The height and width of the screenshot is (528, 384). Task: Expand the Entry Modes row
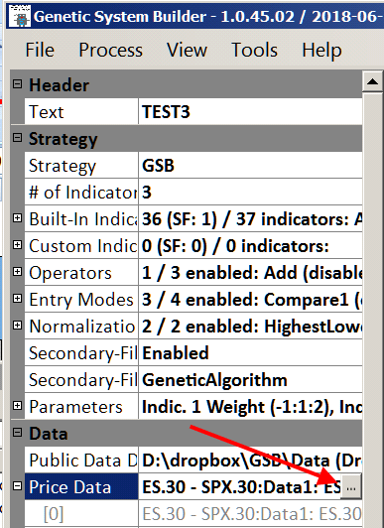pyautogui.click(x=18, y=299)
